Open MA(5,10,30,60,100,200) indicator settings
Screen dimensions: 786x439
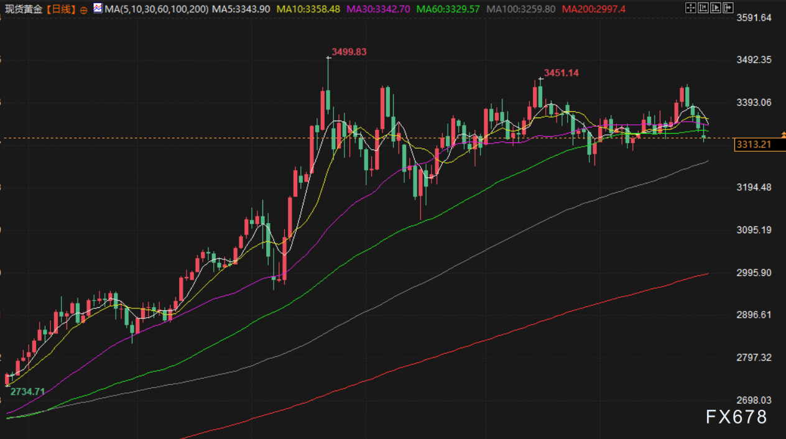point(156,9)
